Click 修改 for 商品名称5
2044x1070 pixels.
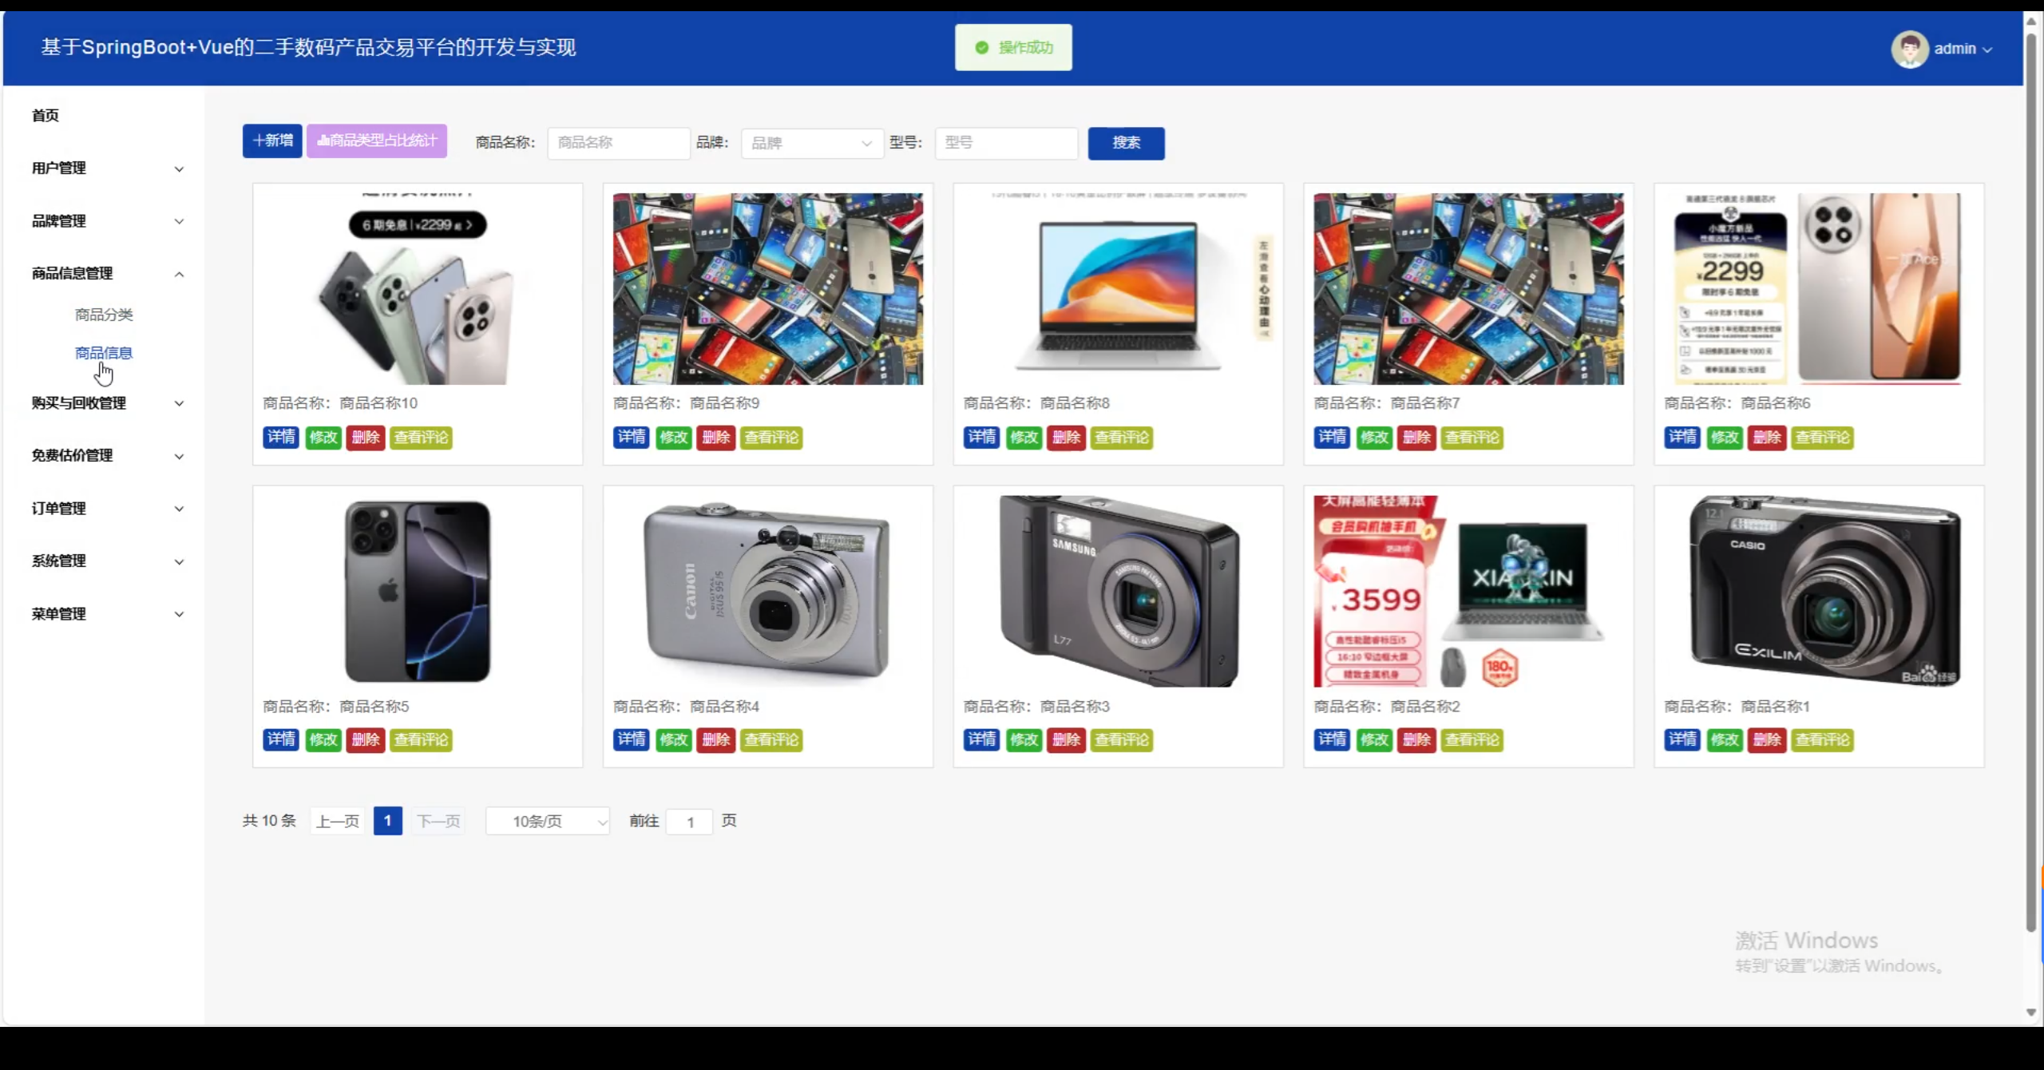coord(323,740)
